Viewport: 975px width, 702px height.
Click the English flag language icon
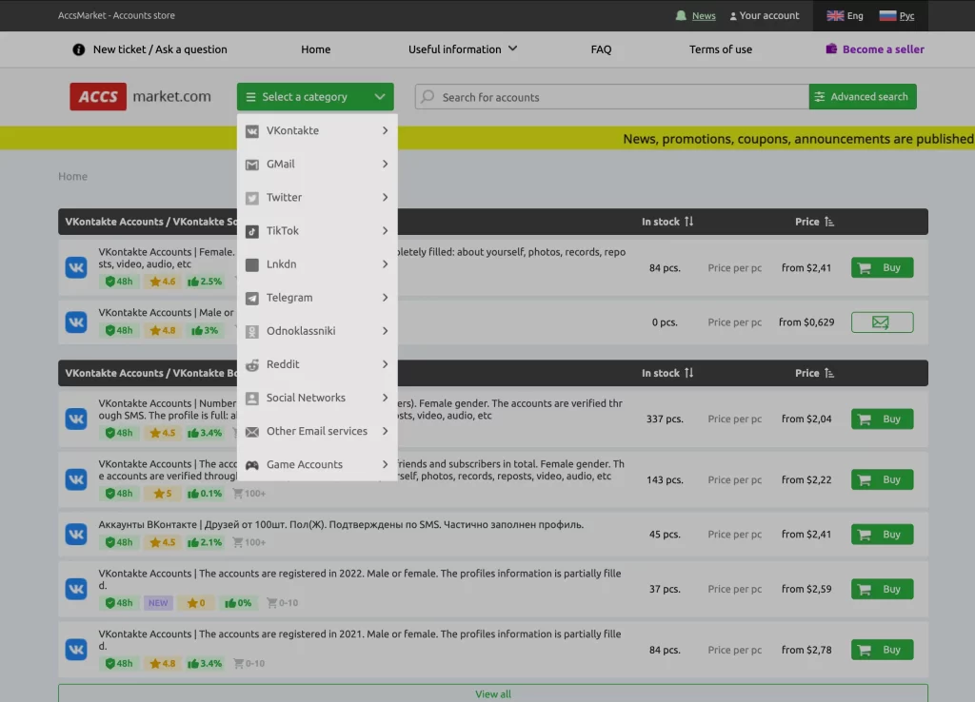point(835,16)
